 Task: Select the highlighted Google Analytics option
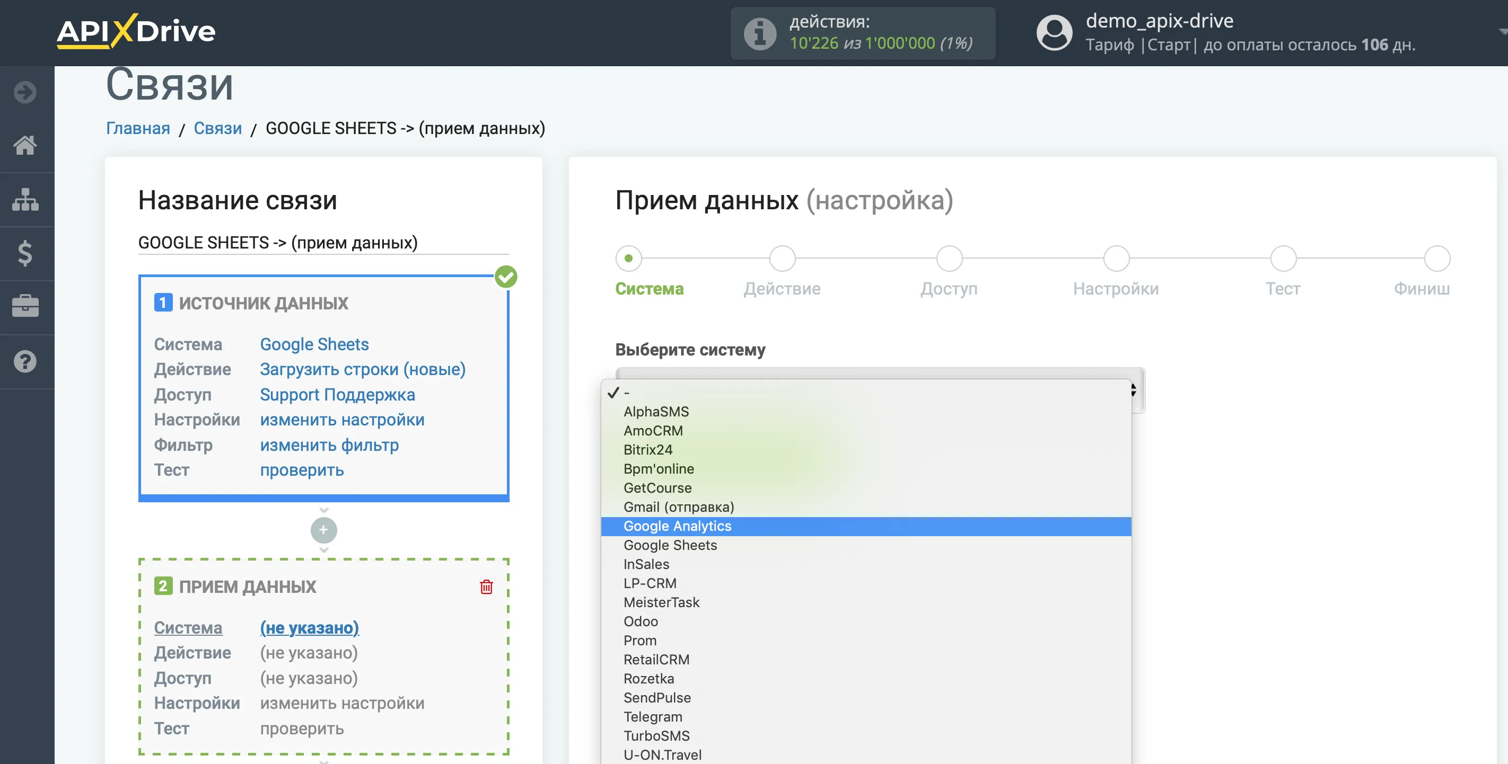(866, 526)
